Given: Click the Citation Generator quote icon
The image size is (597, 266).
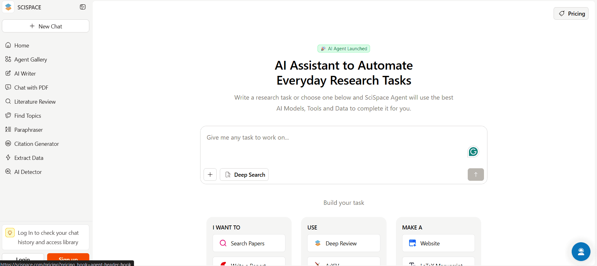Looking at the screenshot, I should coord(8,143).
